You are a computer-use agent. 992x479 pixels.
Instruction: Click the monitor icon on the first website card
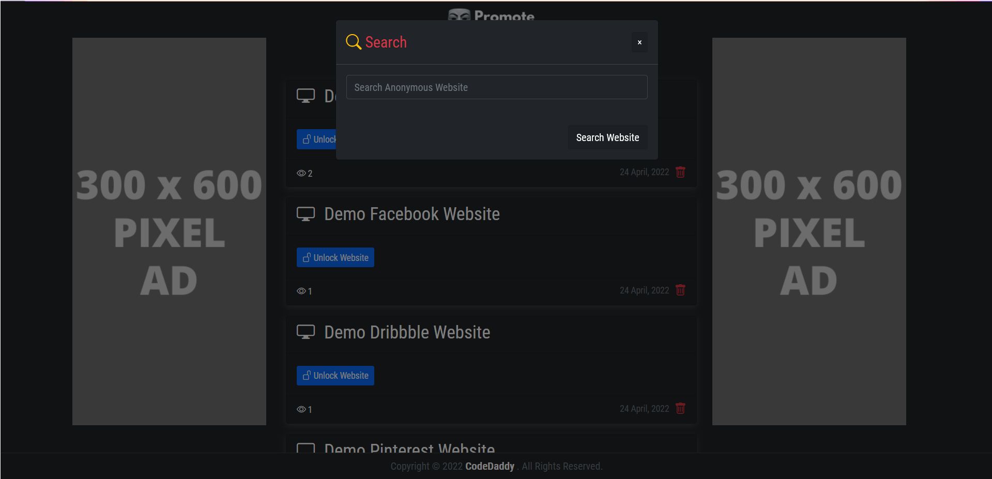click(x=306, y=96)
